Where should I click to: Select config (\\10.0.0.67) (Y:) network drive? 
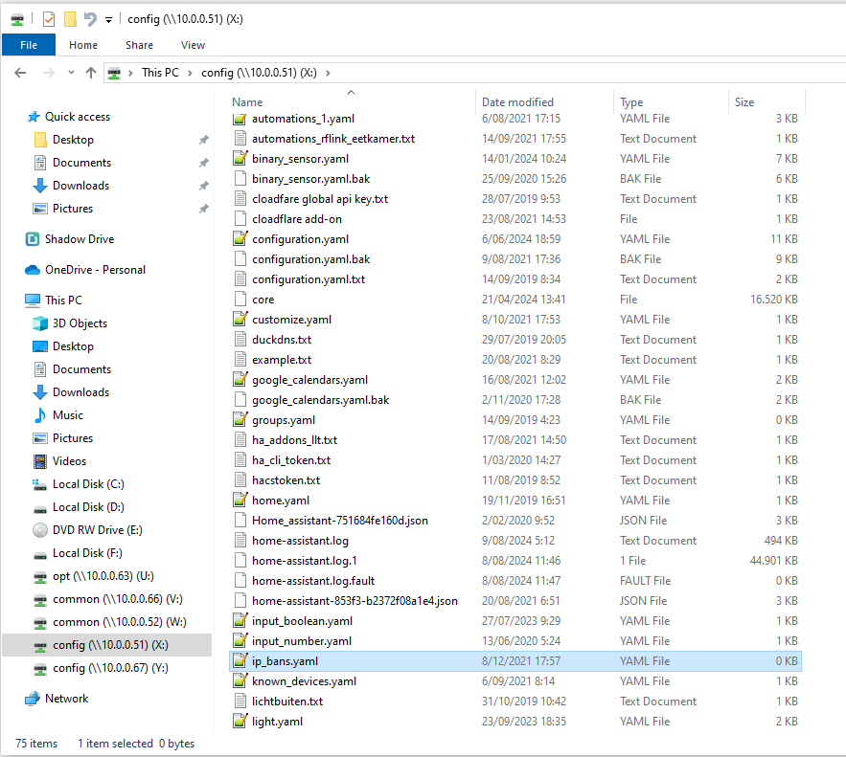(x=110, y=668)
